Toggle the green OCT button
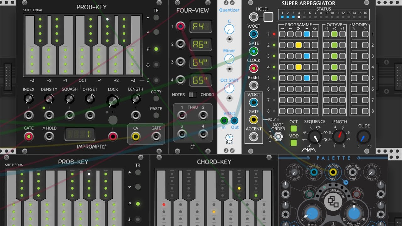The height and width of the screenshot is (226, 402). [x=294, y=128]
